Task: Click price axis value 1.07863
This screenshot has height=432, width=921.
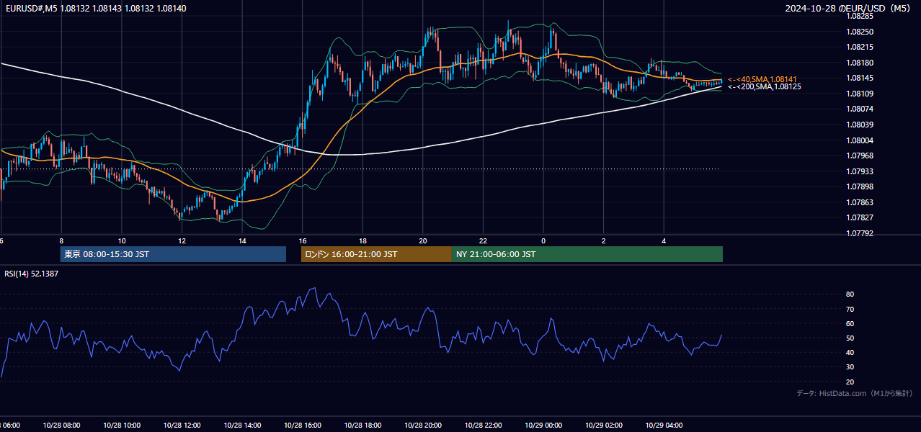Action: (x=860, y=202)
